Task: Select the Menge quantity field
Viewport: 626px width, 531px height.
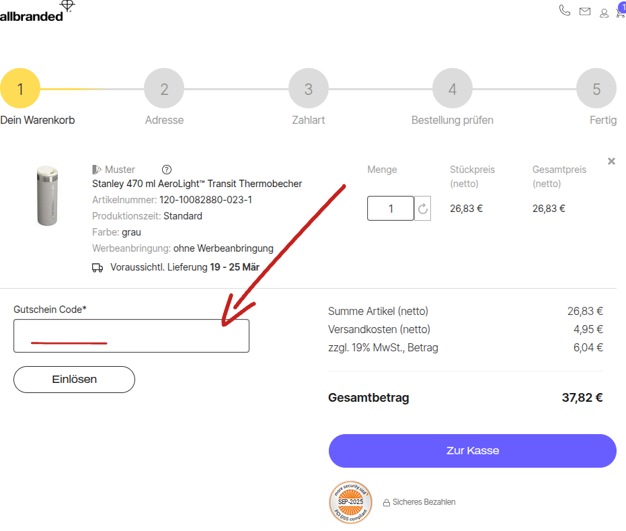Action: click(390, 208)
